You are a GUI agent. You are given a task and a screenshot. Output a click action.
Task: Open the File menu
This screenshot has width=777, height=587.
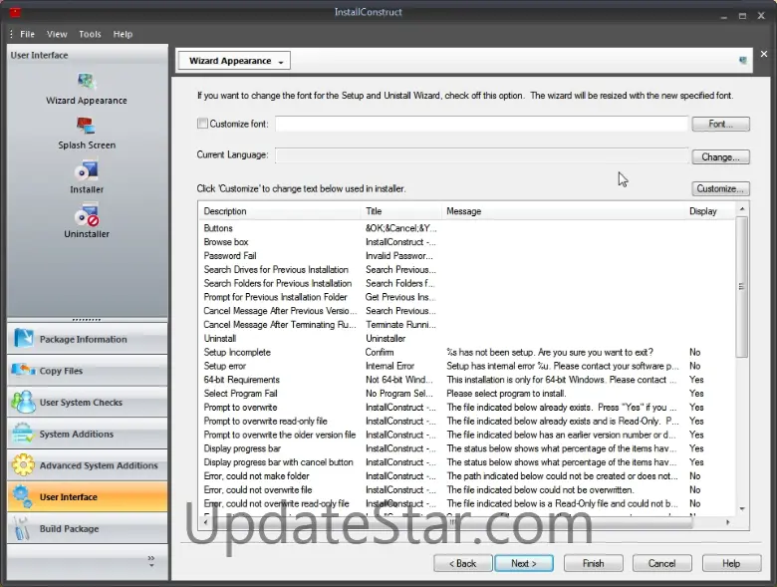[x=27, y=34]
